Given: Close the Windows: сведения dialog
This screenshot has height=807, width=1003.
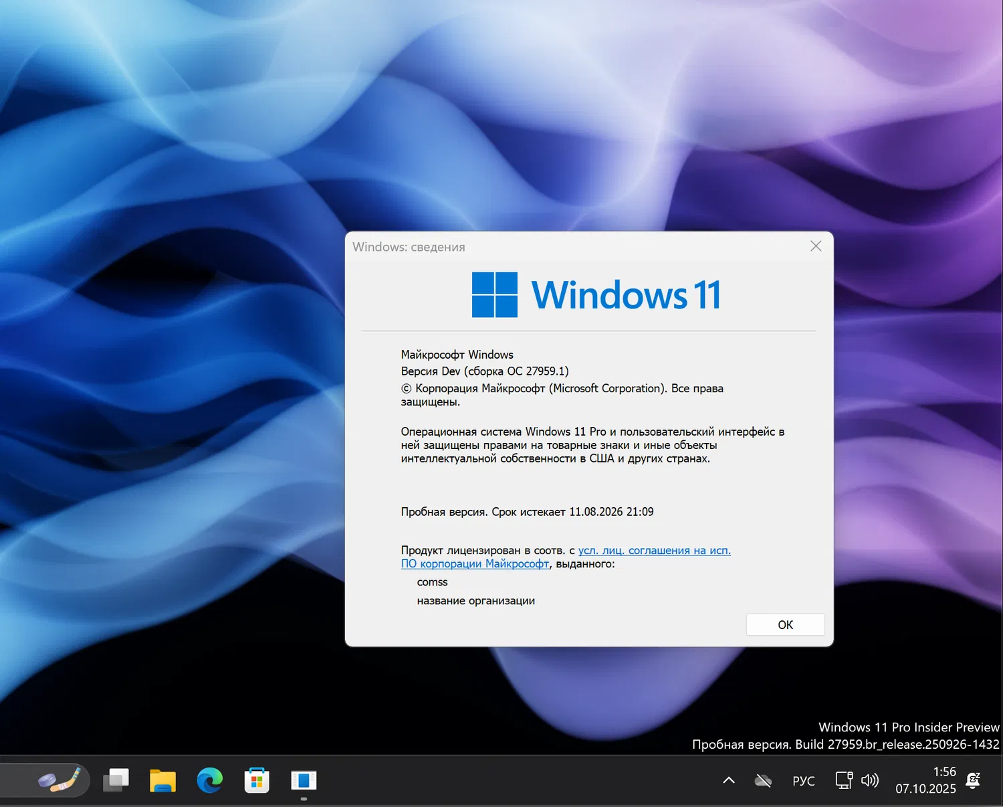Looking at the screenshot, I should pyautogui.click(x=815, y=246).
